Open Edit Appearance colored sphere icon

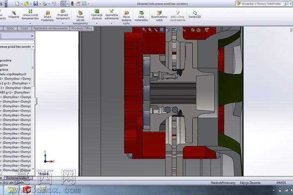pos(192,30)
